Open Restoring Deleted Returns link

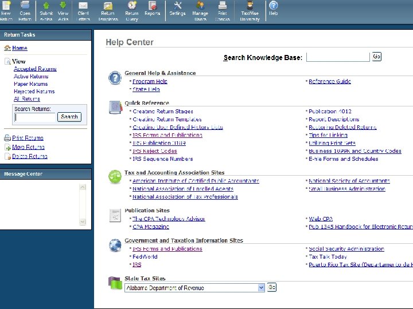click(342, 127)
